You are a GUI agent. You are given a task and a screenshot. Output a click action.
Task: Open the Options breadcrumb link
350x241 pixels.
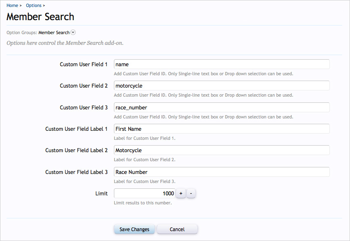point(34,5)
